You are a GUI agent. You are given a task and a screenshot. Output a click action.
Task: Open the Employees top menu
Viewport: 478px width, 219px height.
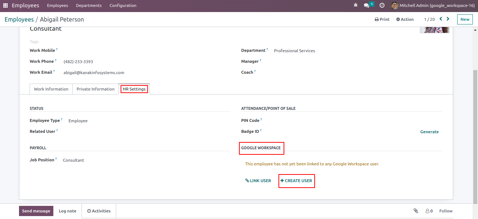[x=57, y=5]
